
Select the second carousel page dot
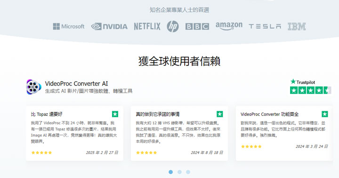point(179,172)
